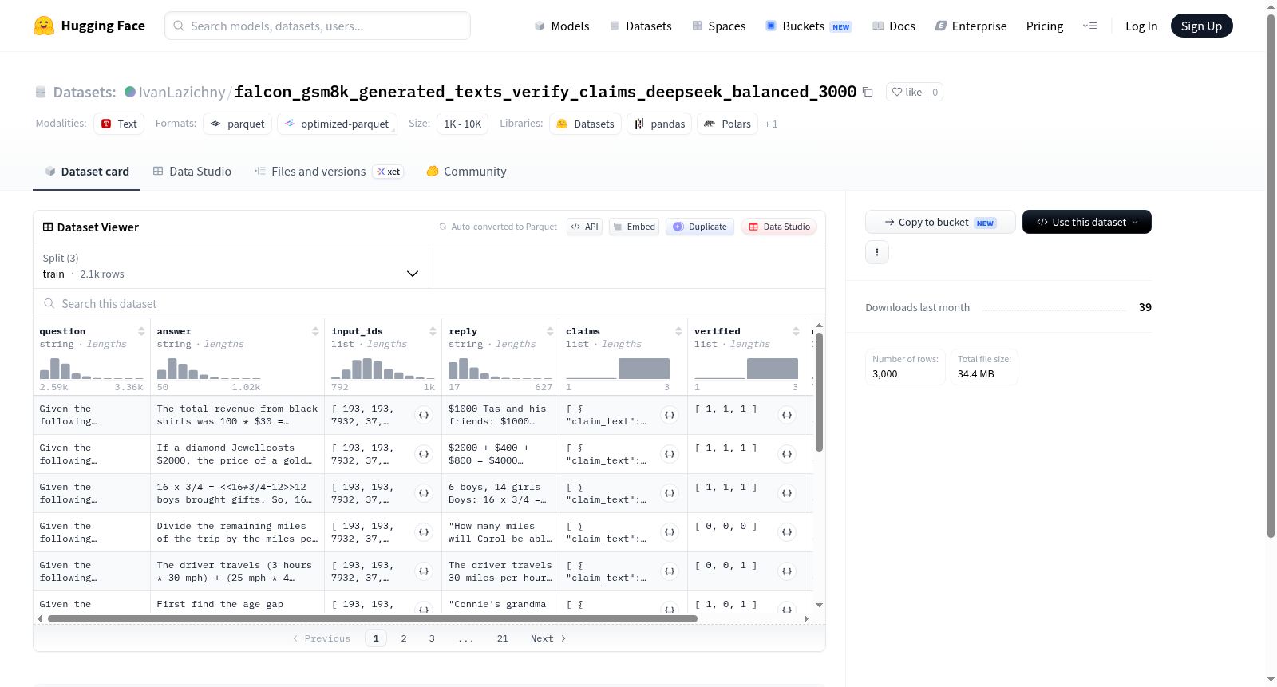Screen dimensions: 1277x687
Task: Go to Models page
Action: (562, 26)
